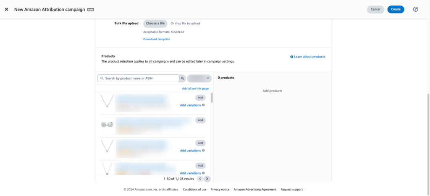This screenshot has width=430, height=196.
Task: Add the earrings product
Action: click(200, 120)
